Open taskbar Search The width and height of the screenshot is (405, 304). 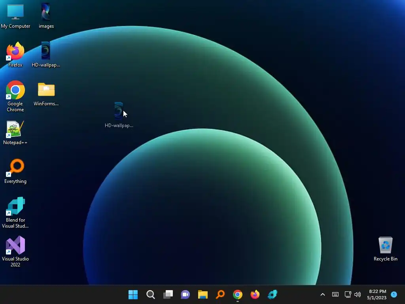point(150,294)
